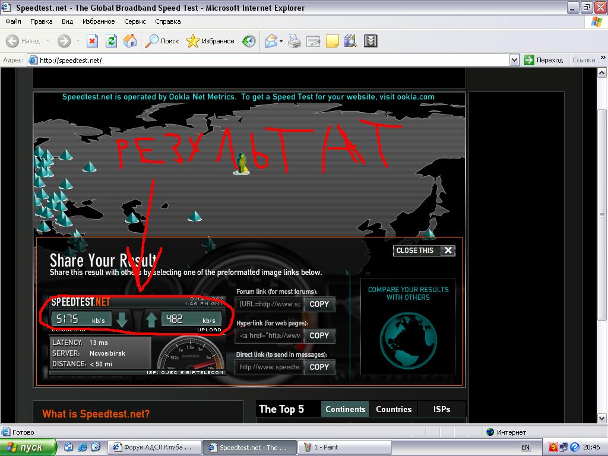The width and height of the screenshot is (608, 456).
Task: Open the Сервис menu
Action: pyautogui.click(x=135, y=21)
